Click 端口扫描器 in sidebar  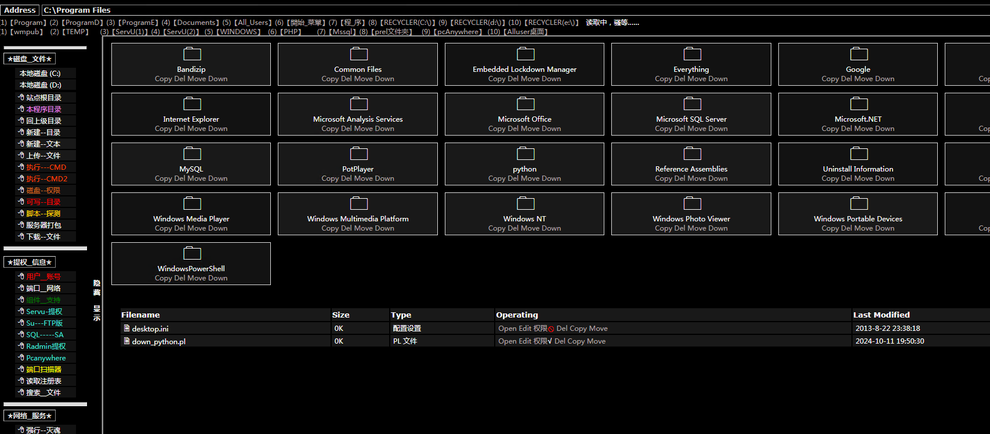click(x=43, y=370)
